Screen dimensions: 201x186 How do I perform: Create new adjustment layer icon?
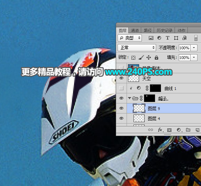pos(179,130)
